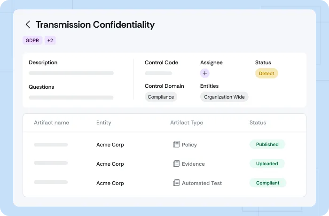Click the Description text placeholder field
The width and height of the screenshot is (329, 216).
tap(71, 73)
